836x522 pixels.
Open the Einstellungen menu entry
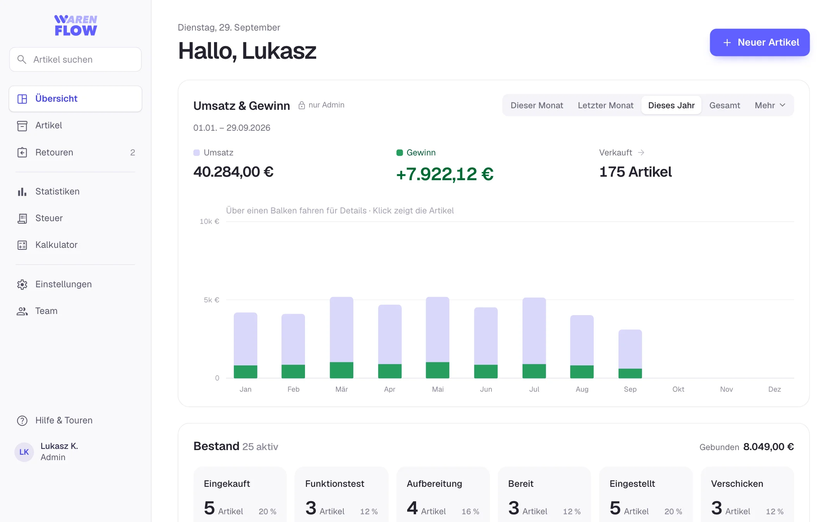pyautogui.click(x=75, y=284)
